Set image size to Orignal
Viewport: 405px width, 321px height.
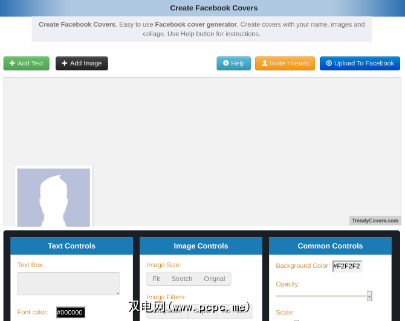215,279
